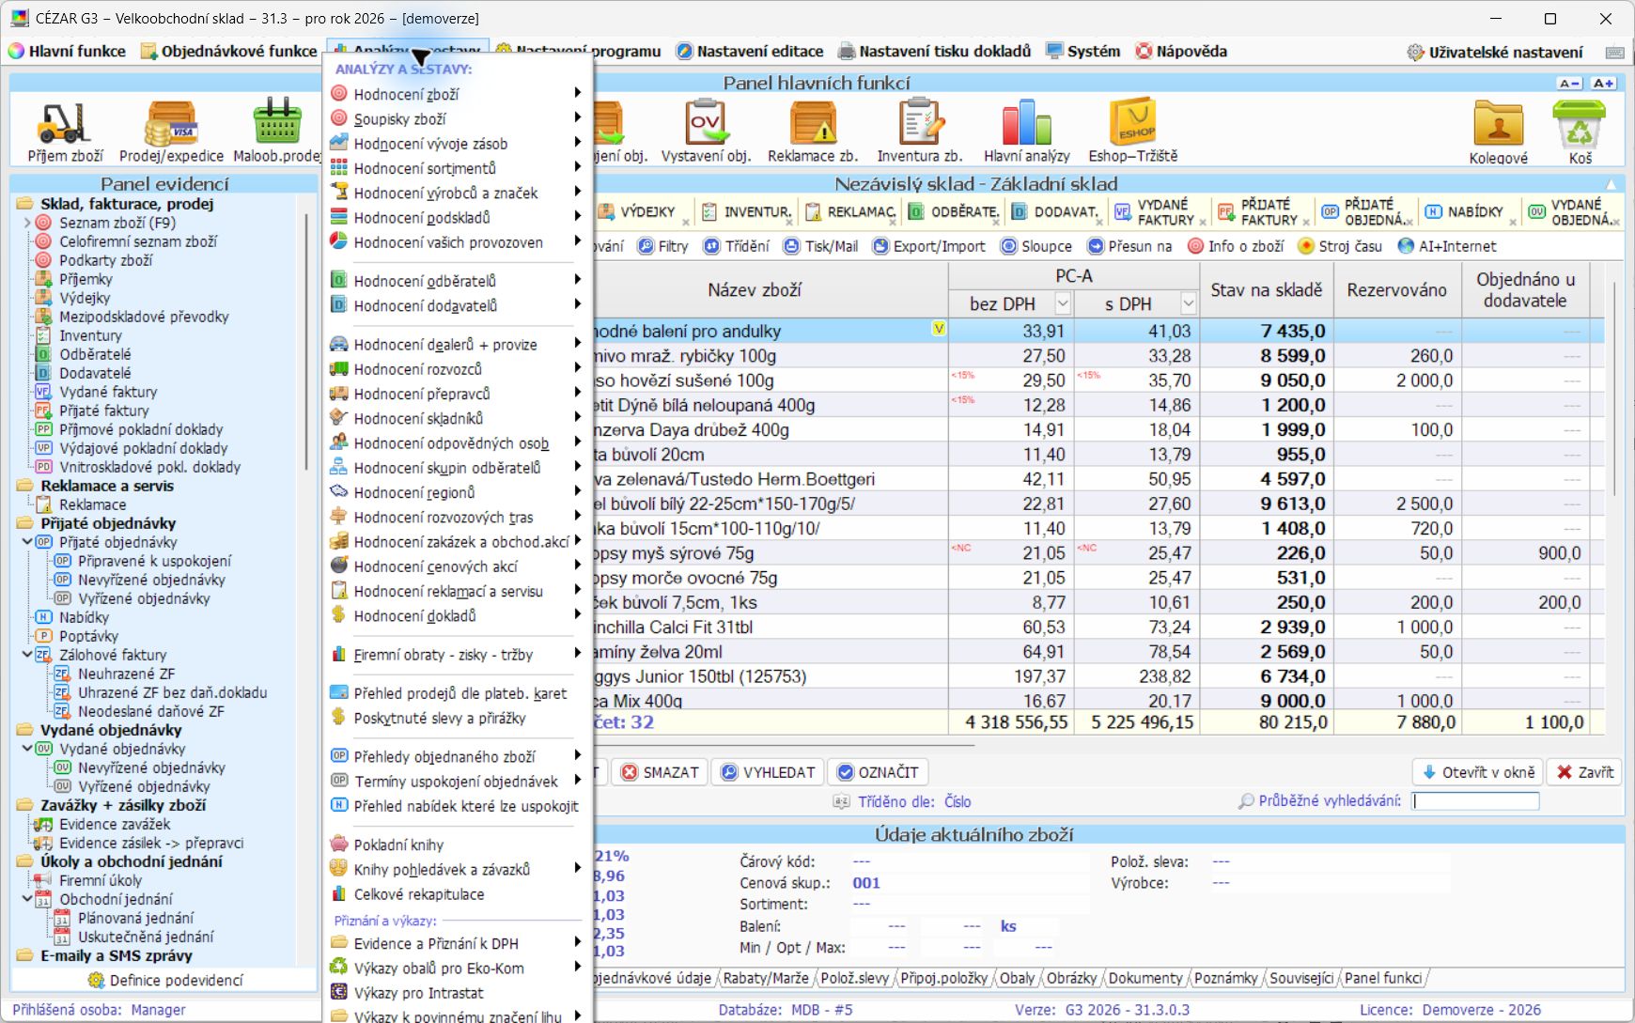Viewport: 1635px width, 1023px height.
Task: Expand Seznam zboží (F9) tree node
Action: [27, 223]
